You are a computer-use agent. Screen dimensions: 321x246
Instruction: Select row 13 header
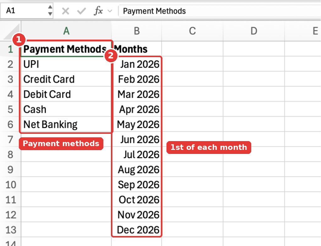[x=10, y=230]
